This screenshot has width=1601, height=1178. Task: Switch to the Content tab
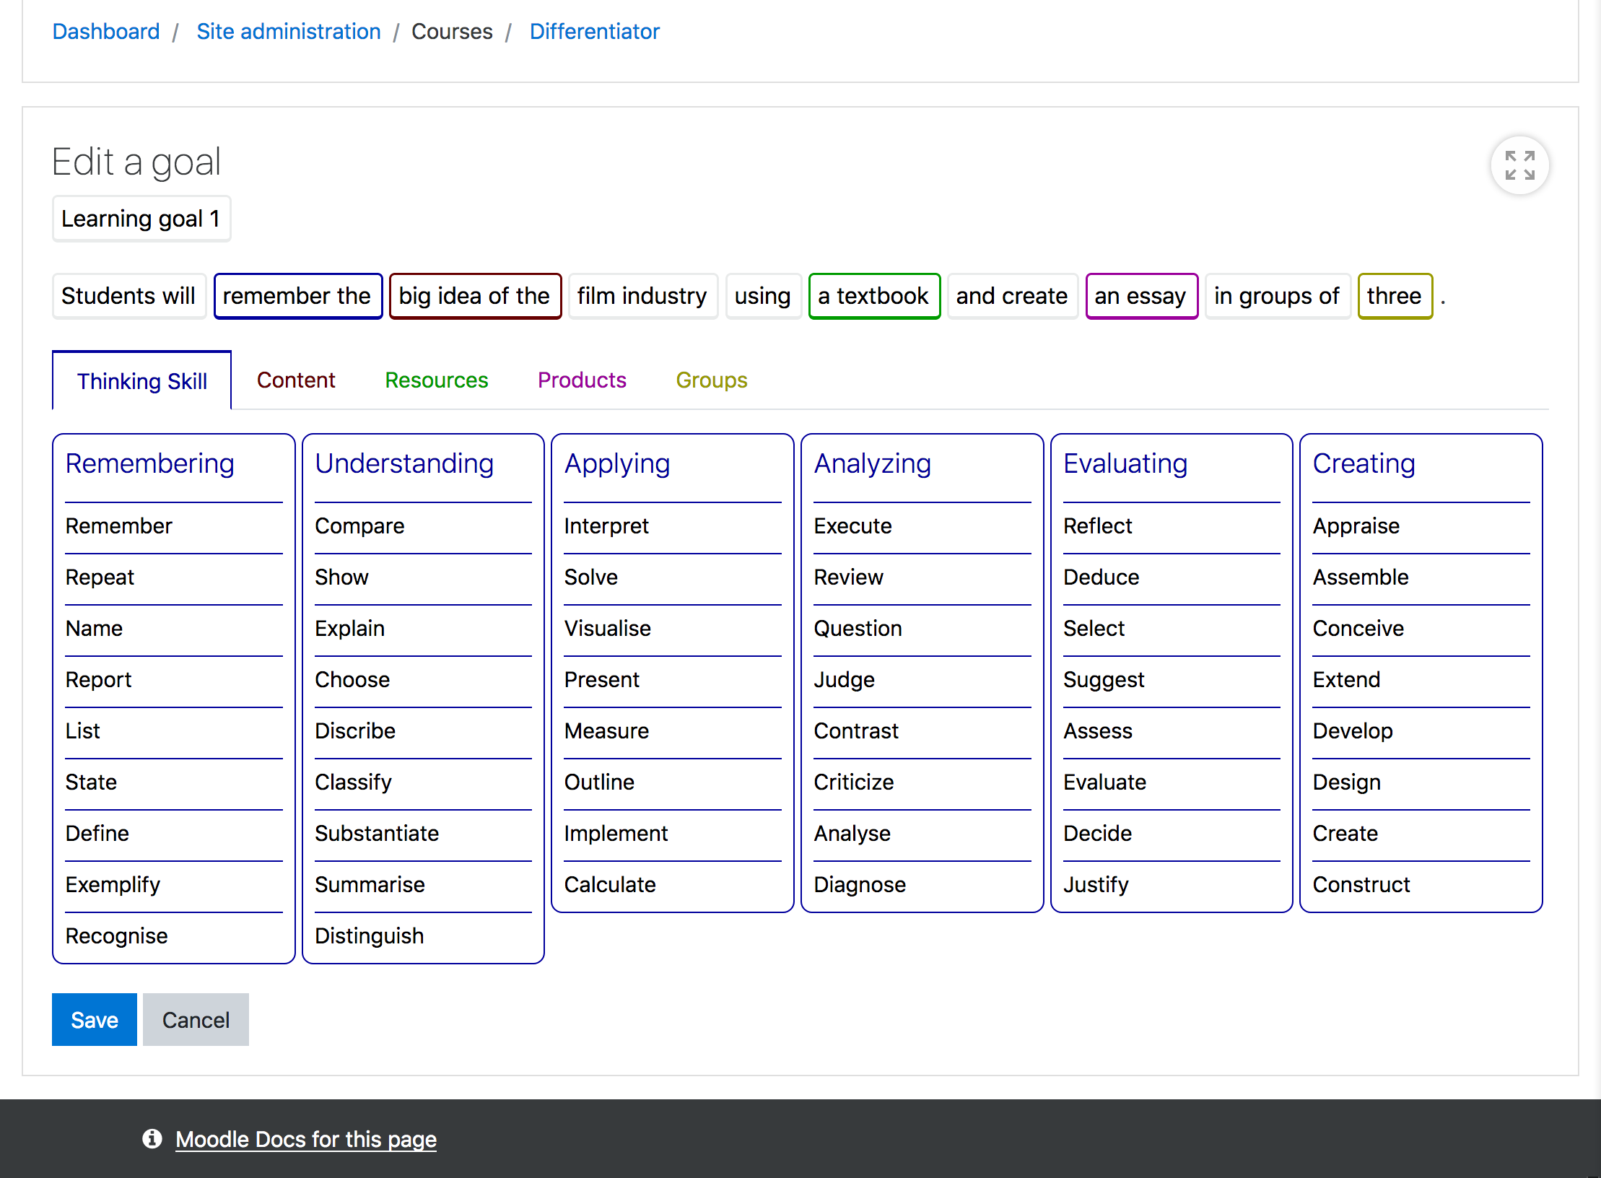(296, 380)
